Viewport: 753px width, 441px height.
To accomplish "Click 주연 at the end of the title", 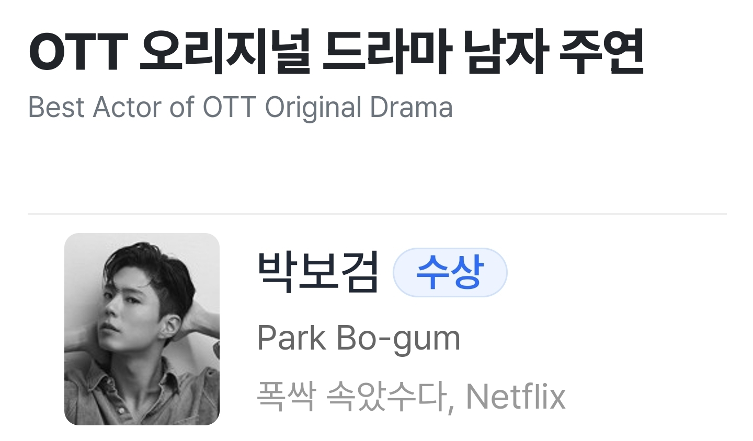I will [x=601, y=51].
